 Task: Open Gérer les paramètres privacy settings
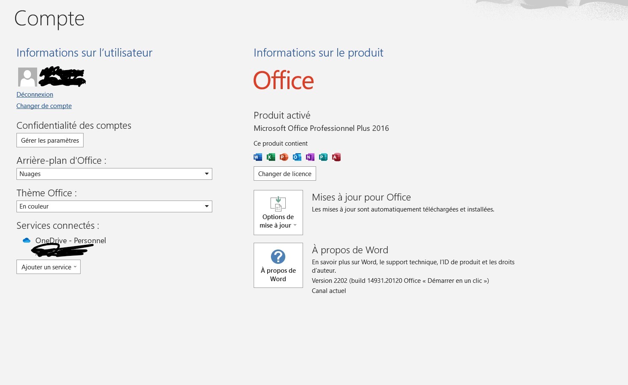50,140
